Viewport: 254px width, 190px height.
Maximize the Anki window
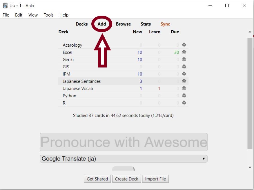coord(227,6)
